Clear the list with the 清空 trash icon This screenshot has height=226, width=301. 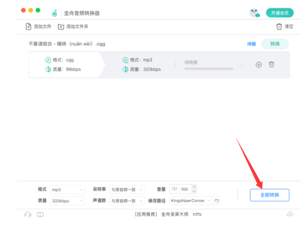(279, 27)
